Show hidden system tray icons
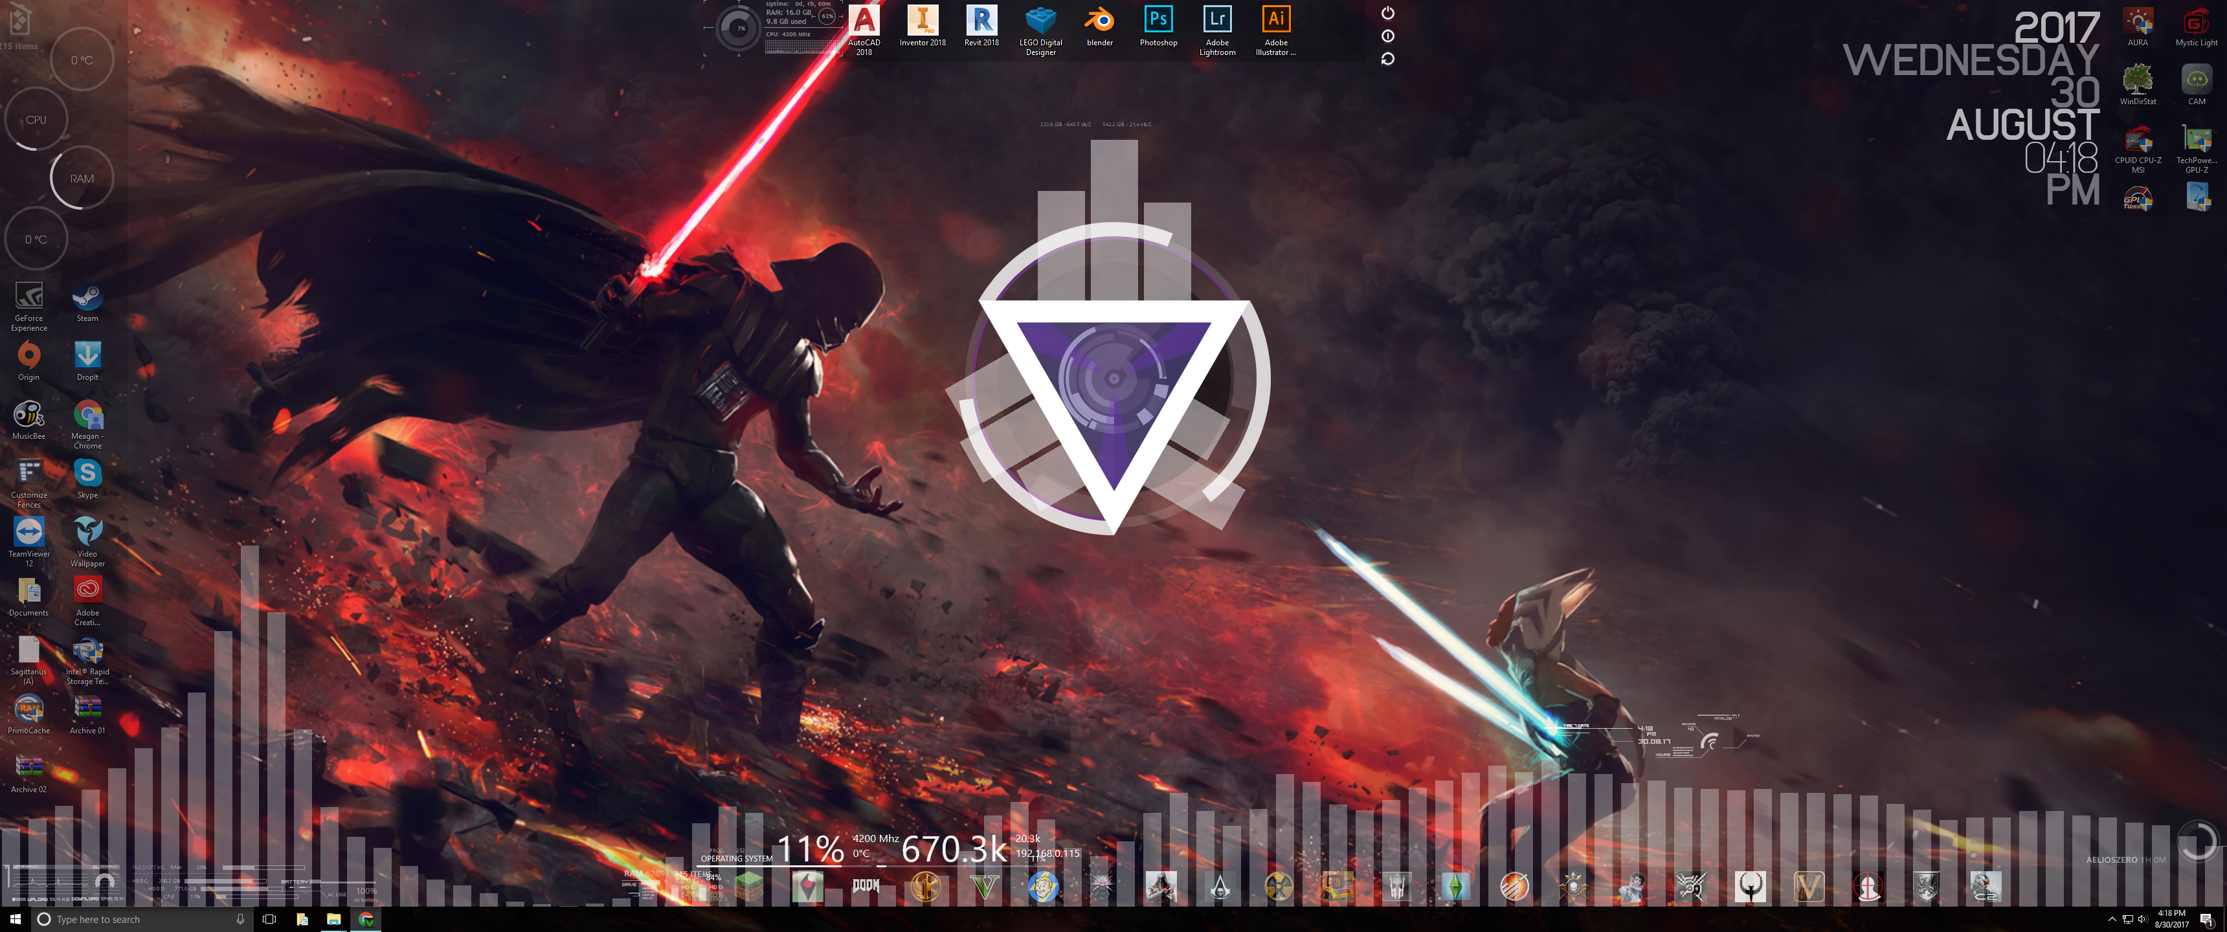 [2113, 919]
